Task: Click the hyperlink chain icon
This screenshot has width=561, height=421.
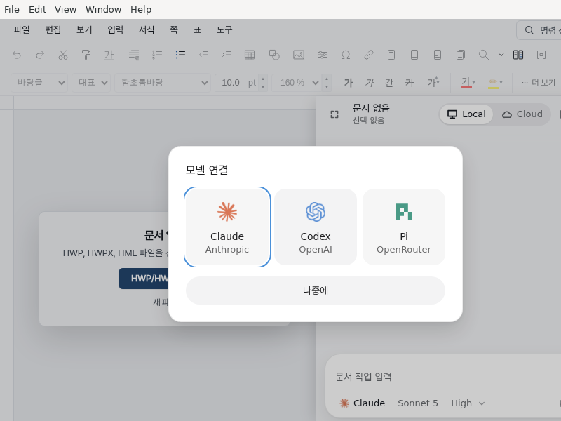Action: click(369, 55)
